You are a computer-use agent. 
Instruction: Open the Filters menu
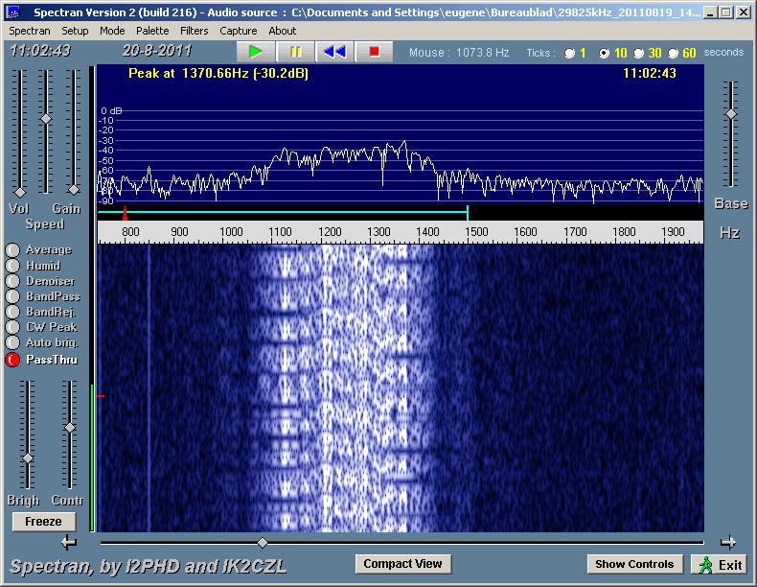[x=194, y=31]
